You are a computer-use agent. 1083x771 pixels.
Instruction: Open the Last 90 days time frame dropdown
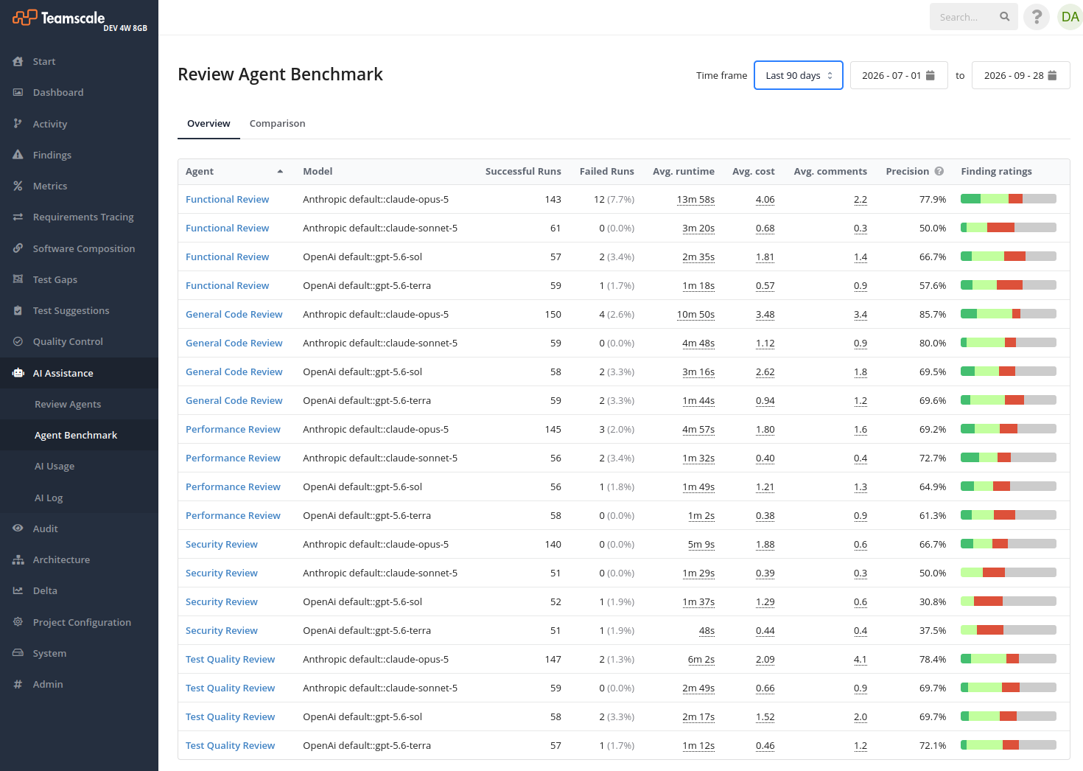[799, 75]
